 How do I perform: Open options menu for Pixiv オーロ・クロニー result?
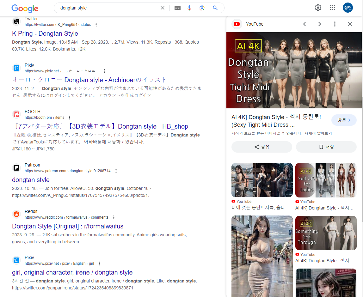coord(104,71)
